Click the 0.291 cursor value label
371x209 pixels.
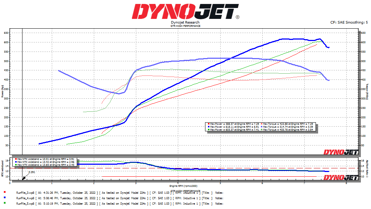tap(32, 172)
